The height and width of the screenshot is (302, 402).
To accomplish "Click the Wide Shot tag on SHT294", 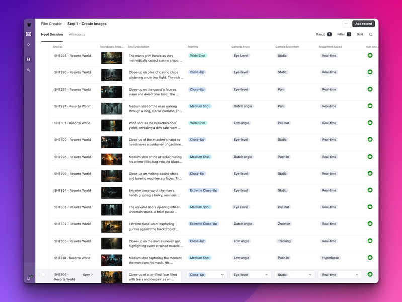I will coord(198,56).
